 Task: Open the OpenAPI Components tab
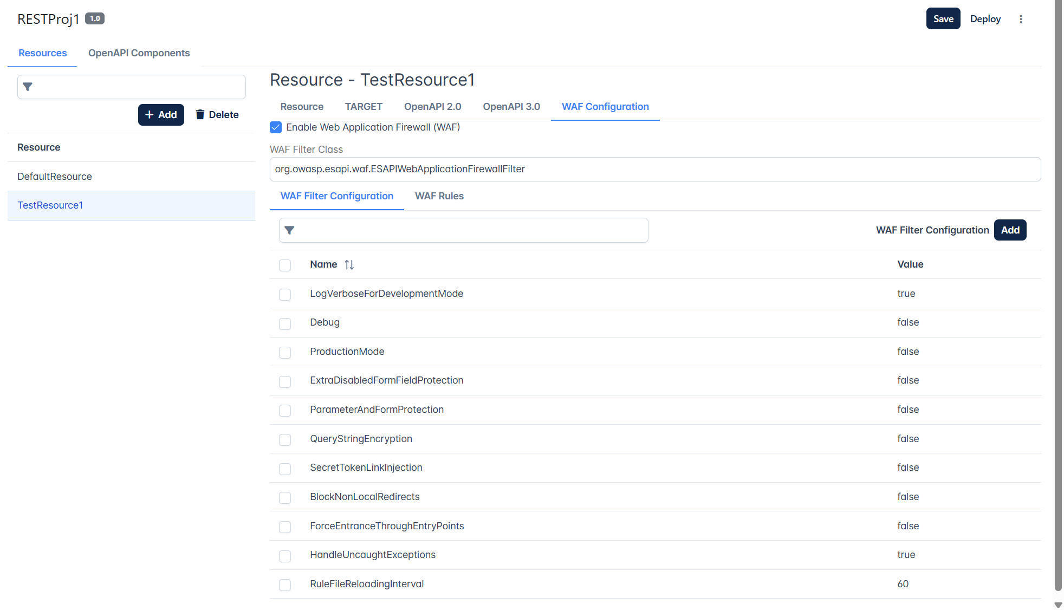[x=139, y=53]
